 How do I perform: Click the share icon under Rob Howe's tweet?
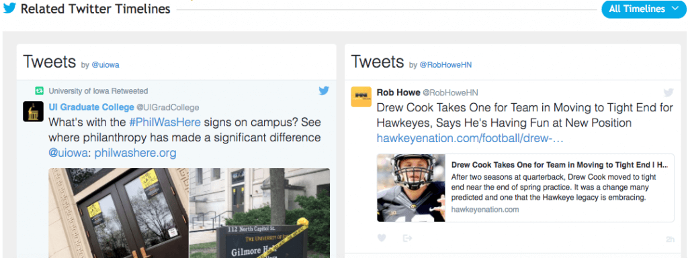408,238
